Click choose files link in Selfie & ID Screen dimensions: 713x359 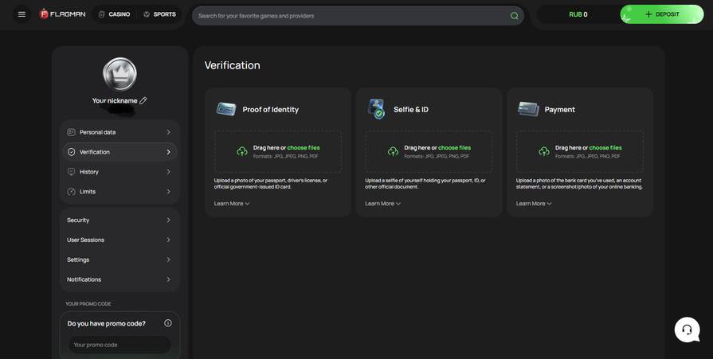454,147
